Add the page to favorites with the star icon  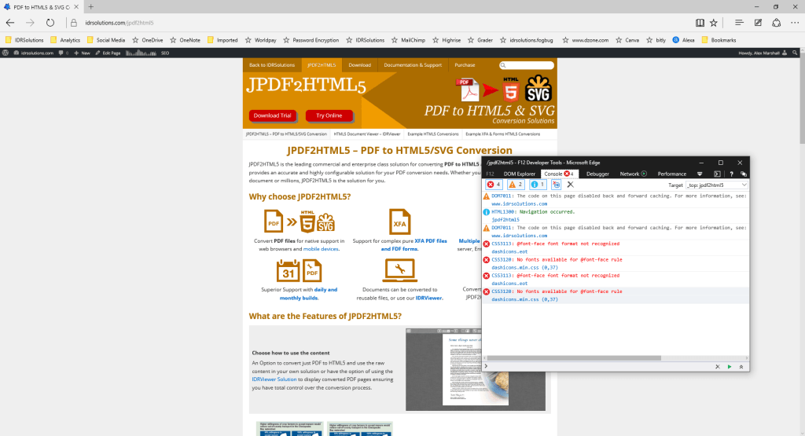(714, 23)
